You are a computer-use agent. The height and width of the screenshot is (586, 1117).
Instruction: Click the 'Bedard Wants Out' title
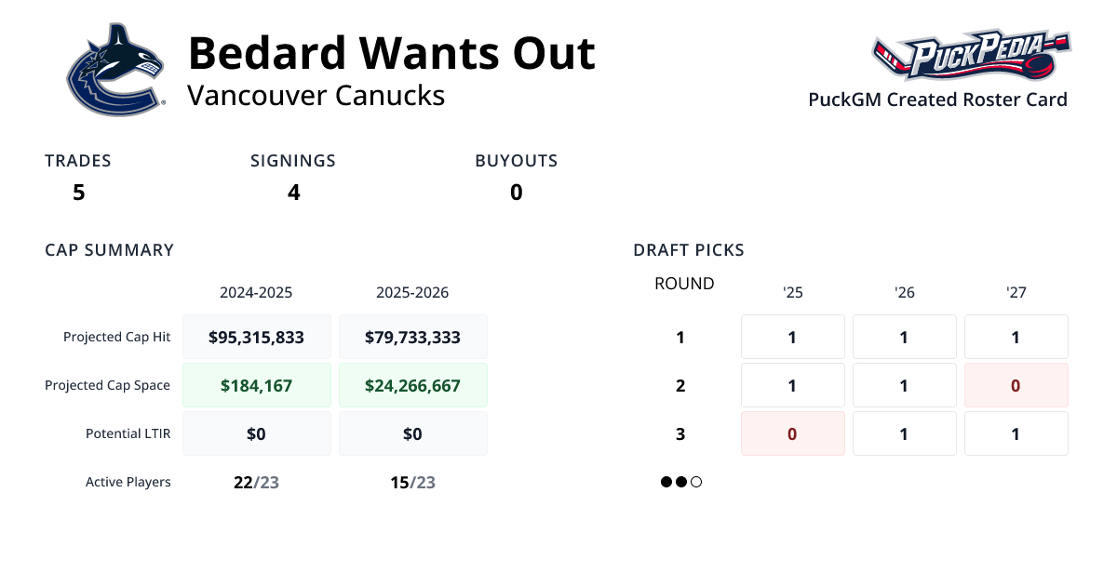[x=391, y=53]
